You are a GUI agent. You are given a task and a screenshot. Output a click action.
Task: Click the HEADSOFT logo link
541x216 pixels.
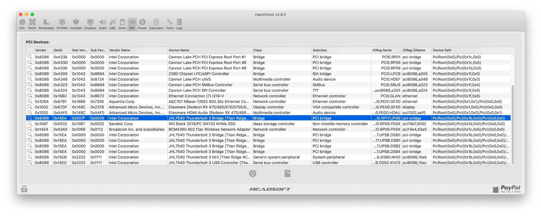click(x=270, y=189)
